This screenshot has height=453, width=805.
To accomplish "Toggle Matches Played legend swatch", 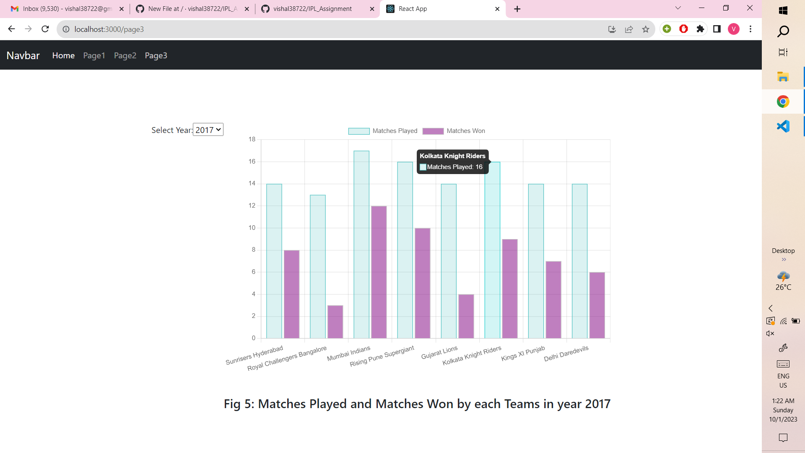I will point(359,131).
